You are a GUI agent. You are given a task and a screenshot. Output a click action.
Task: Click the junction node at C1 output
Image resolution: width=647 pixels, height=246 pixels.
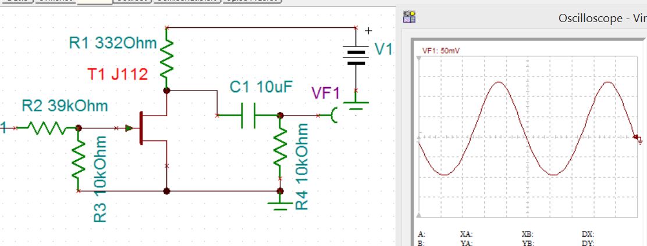pyautogui.click(x=280, y=115)
